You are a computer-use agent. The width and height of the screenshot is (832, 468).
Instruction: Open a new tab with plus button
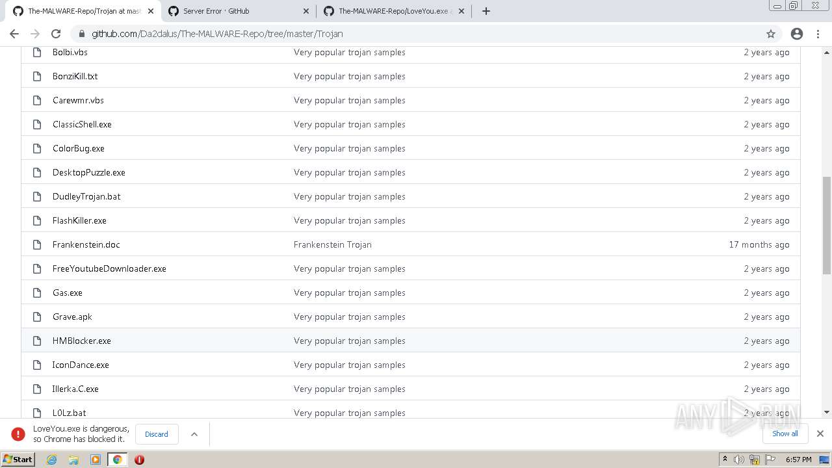(x=486, y=11)
